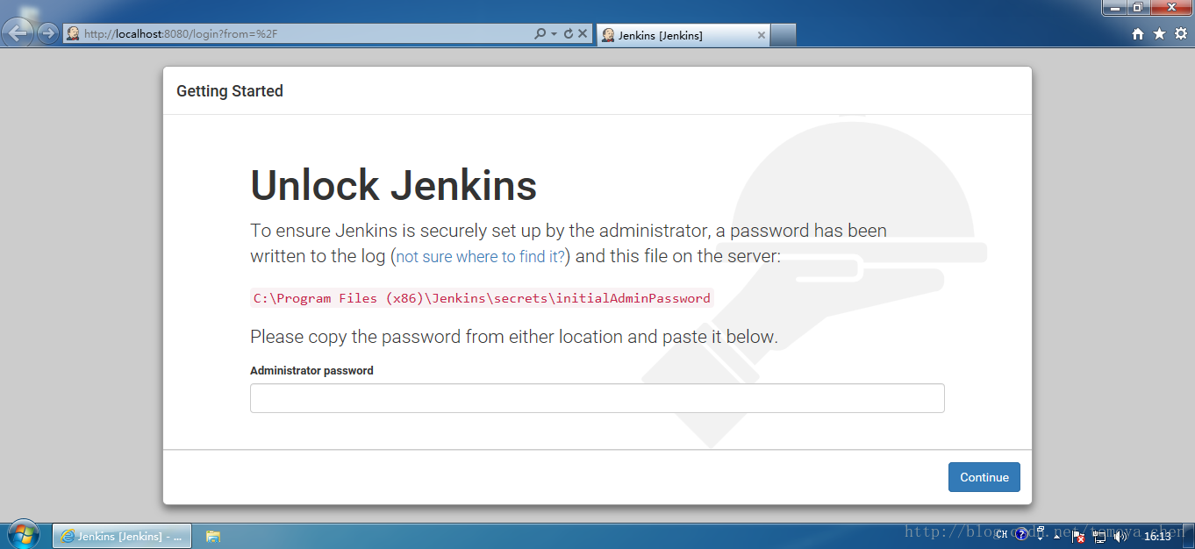Click the Getting Started header text
1195x549 pixels.
click(x=230, y=91)
